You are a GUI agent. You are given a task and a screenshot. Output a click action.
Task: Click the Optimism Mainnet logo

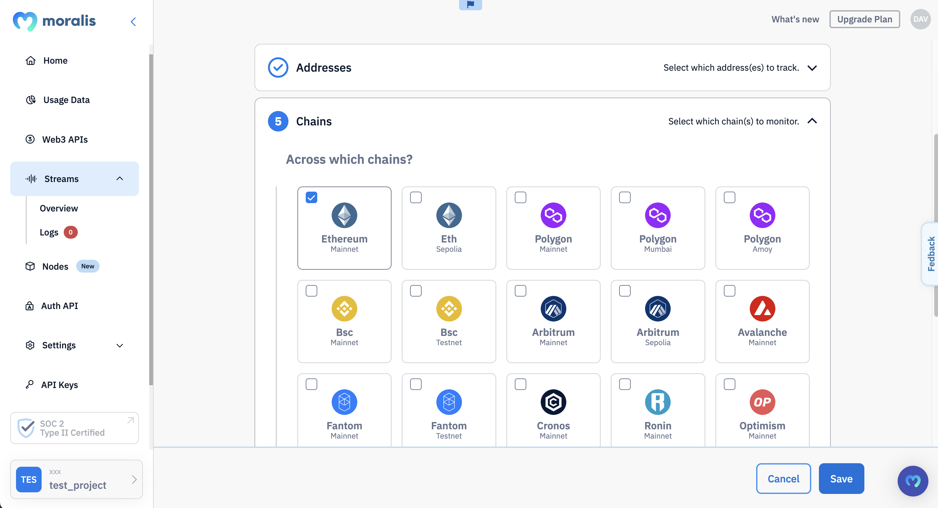[763, 402]
